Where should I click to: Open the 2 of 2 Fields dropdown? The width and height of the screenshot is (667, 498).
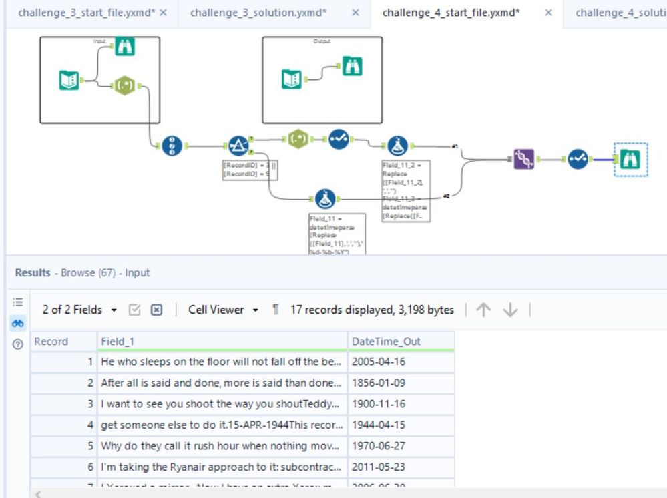(x=79, y=310)
